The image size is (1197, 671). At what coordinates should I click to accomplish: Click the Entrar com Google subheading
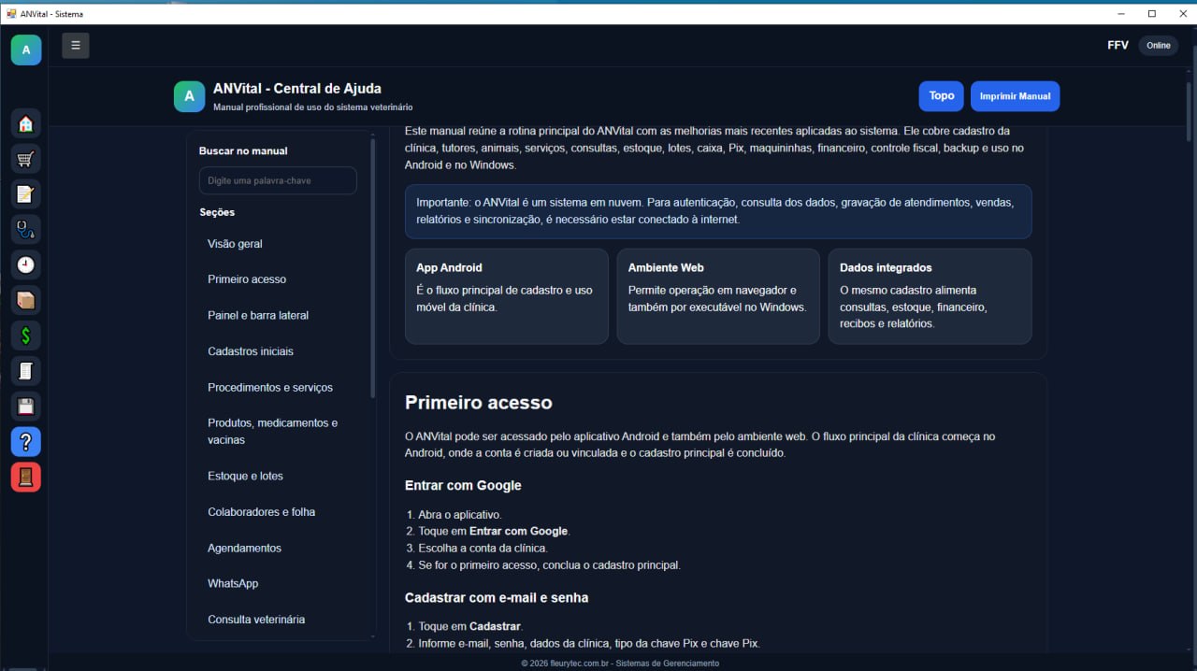[x=463, y=486]
